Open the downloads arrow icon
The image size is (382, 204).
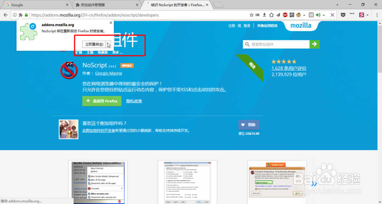click(264, 15)
